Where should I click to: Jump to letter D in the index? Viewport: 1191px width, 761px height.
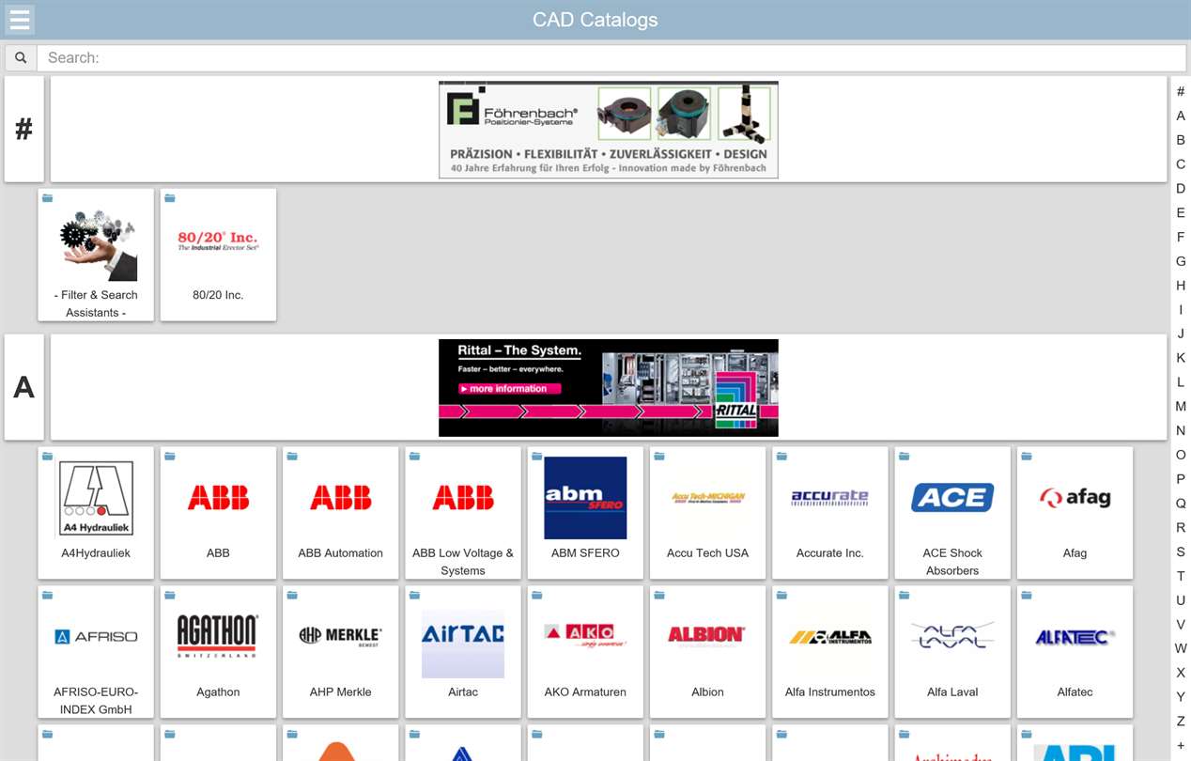(1181, 189)
